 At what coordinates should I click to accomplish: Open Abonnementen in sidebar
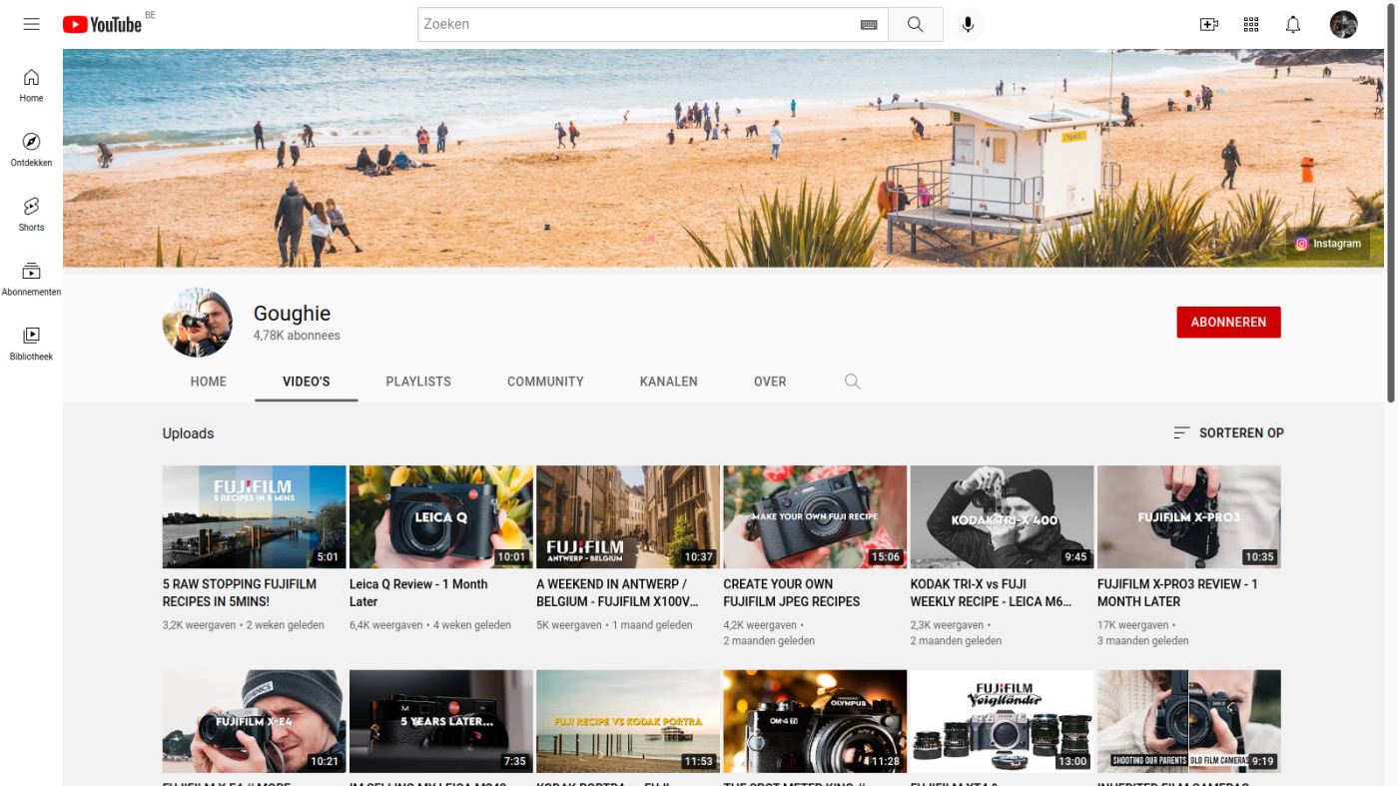pos(31,280)
